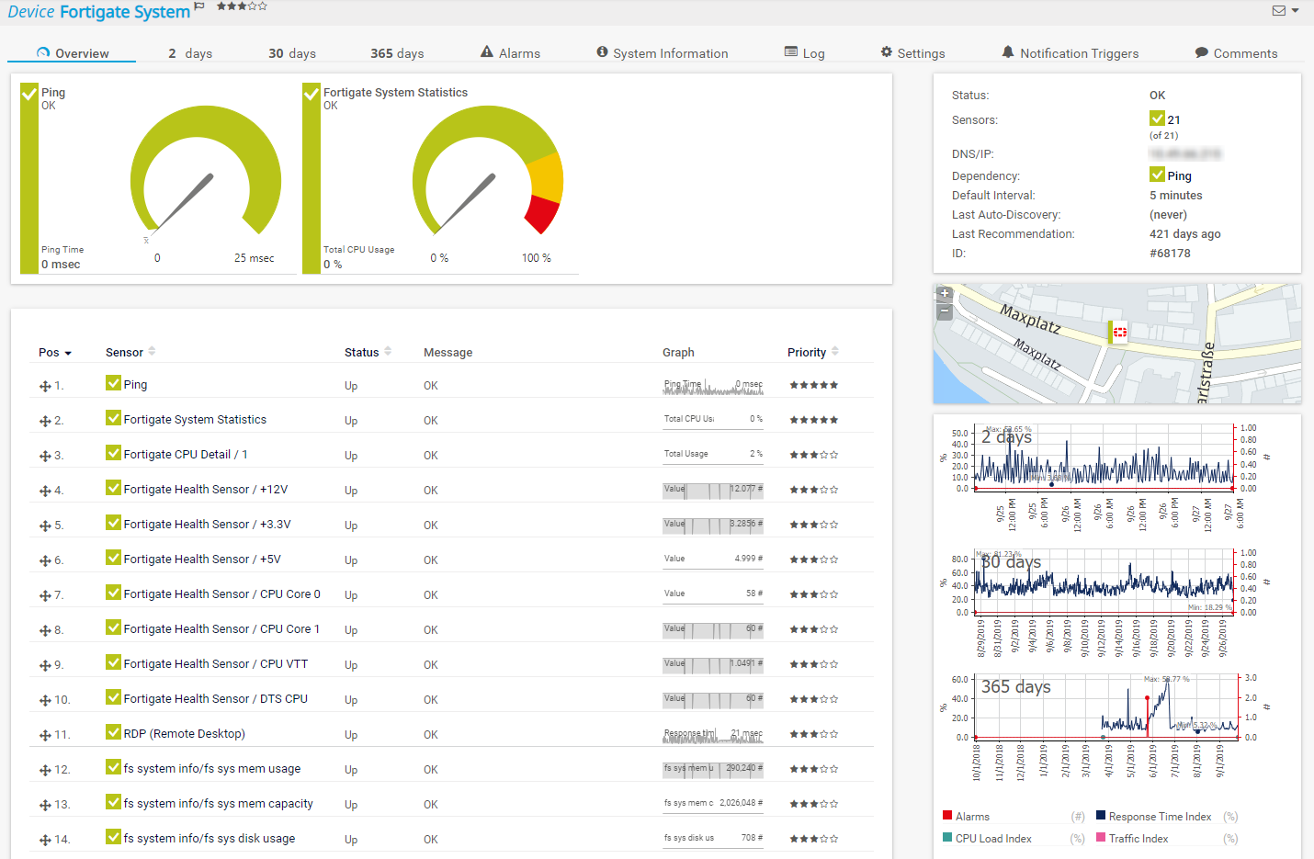
Task: Sort table by Sensor column
Action: (130, 352)
